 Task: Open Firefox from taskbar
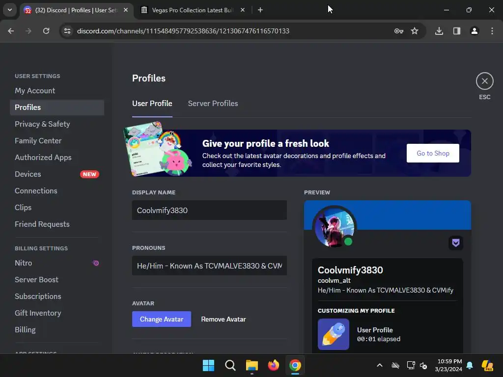coord(273,365)
